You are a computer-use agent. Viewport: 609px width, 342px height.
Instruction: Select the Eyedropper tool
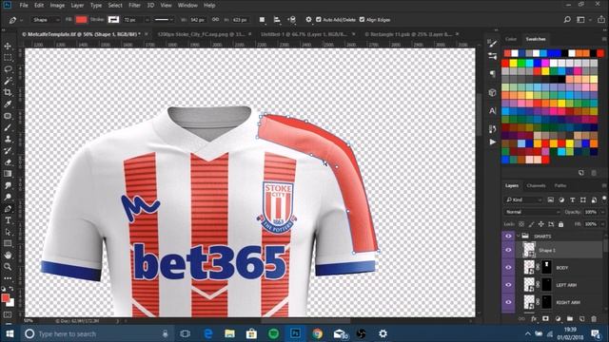pos(8,104)
